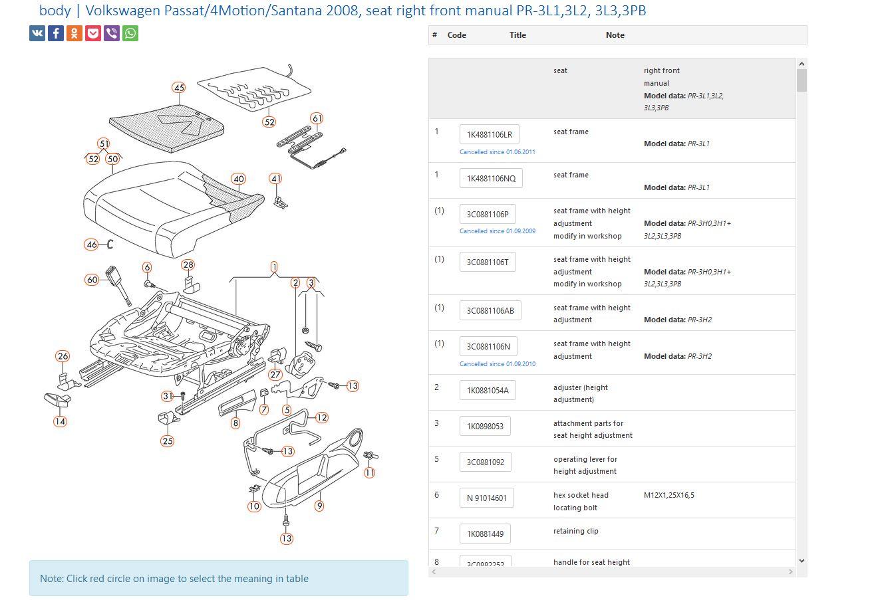The width and height of the screenshot is (884, 600).
Task: Click 'operating lever for height adjustment' text
Action: click(585, 465)
